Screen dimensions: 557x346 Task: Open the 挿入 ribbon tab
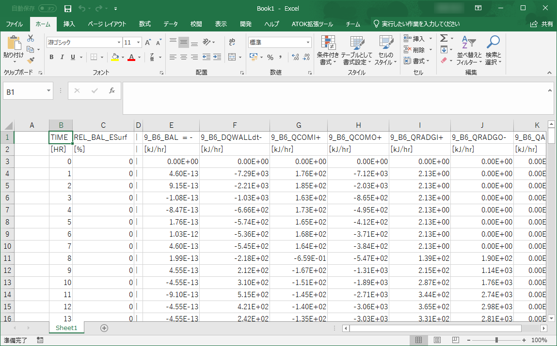pos(69,24)
